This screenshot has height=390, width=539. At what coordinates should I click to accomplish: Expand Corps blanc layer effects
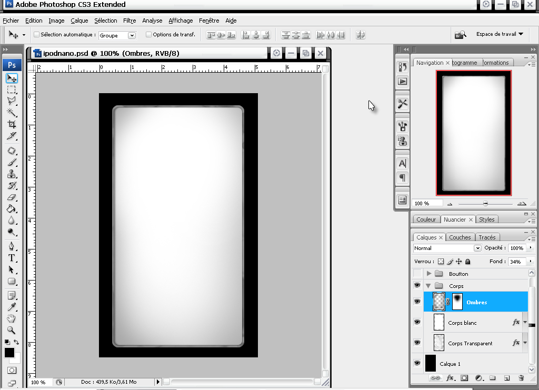[x=525, y=322]
